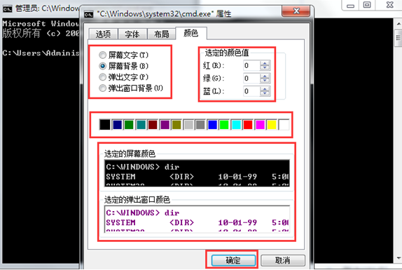The height and width of the screenshot is (270, 402).
Task: Click the 确定 button
Action: point(233,260)
